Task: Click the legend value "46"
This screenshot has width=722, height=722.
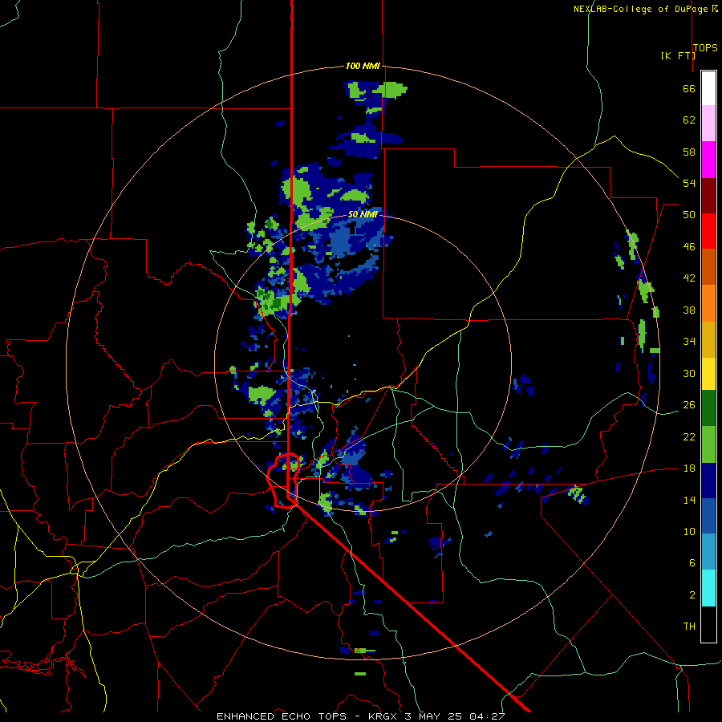Action: point(689,247)
